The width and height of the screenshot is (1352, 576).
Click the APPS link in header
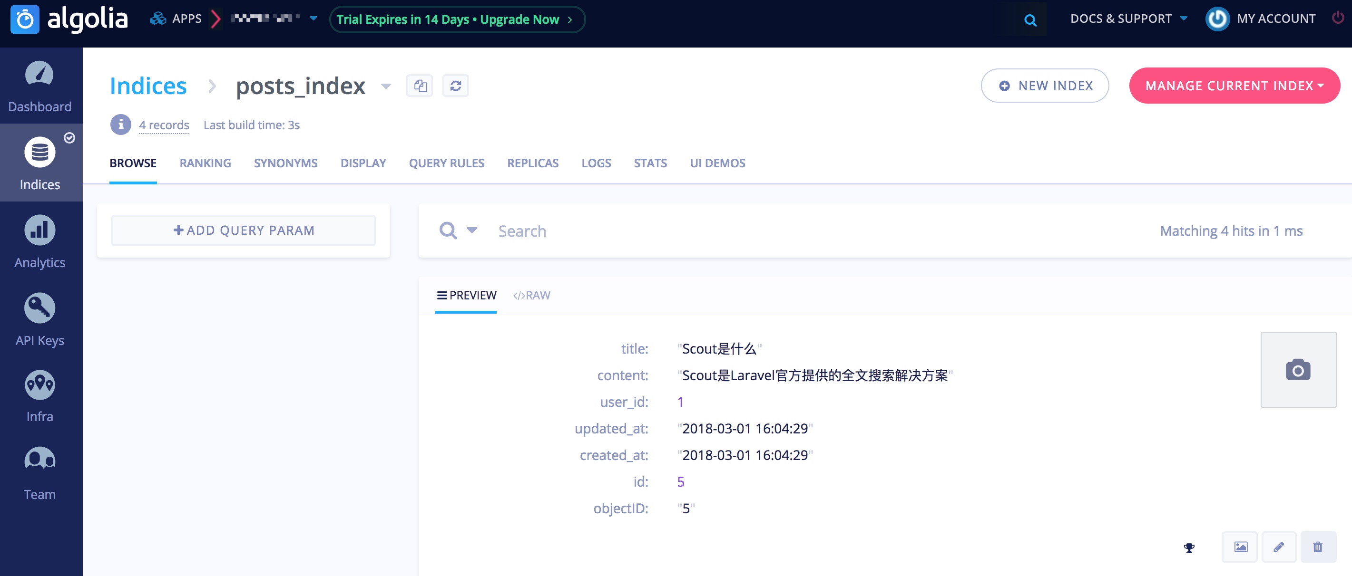187,19
